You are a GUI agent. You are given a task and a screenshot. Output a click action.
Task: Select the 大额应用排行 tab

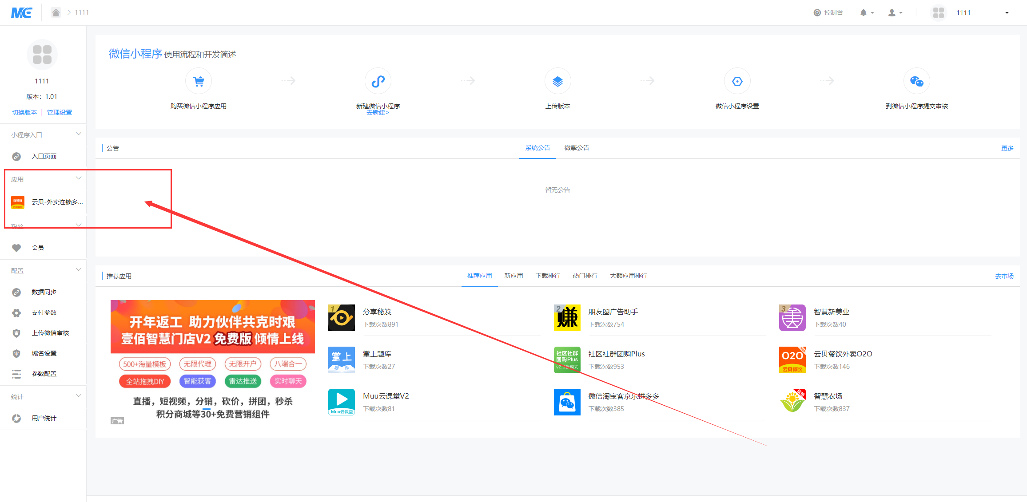(629, 276)
